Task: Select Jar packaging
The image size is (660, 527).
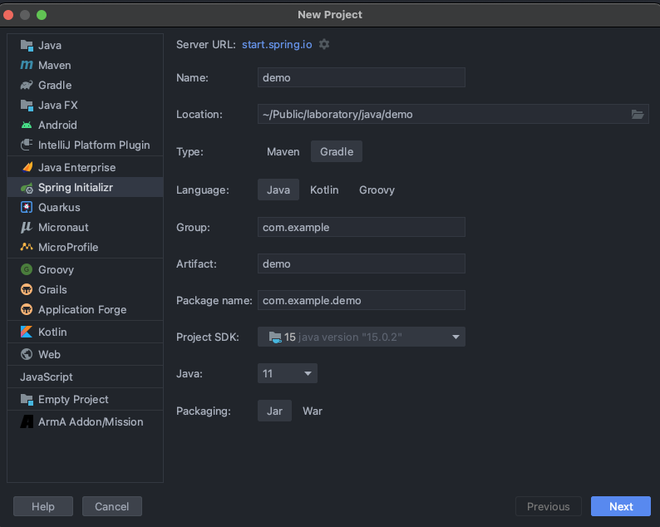Action: coord(274,411)
